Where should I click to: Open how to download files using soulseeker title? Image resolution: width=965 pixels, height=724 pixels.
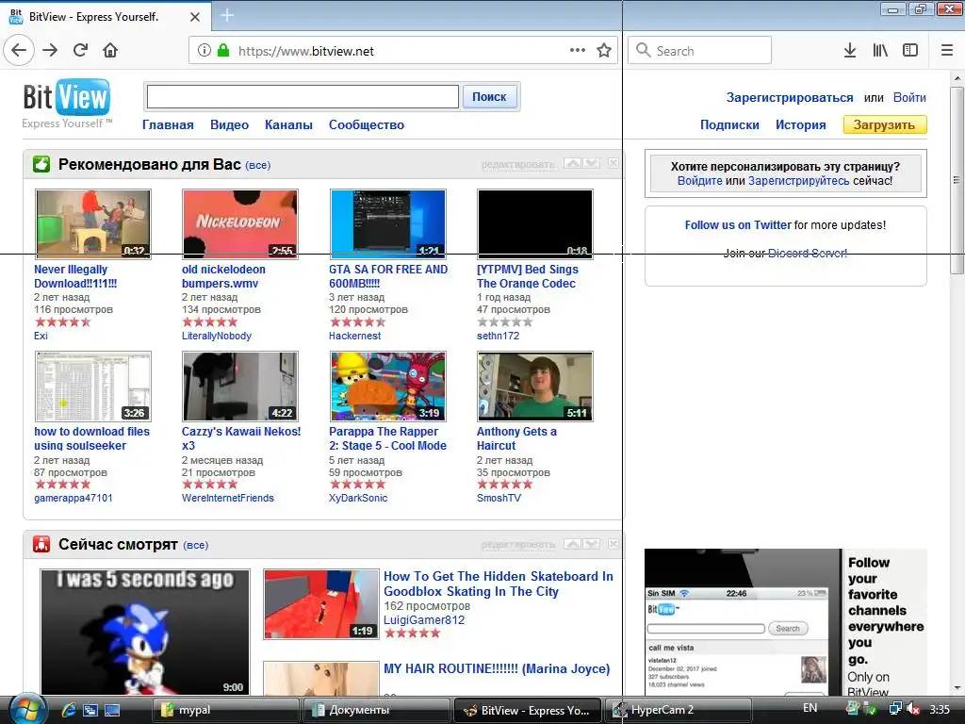(x=91, y=438)
